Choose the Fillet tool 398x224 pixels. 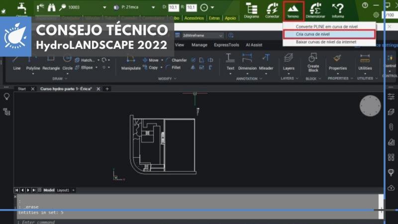tap(173, 68)
